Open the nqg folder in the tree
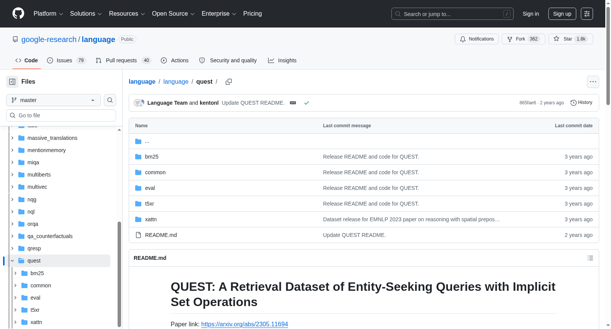 pyautogui.click(x=32, y=199)
